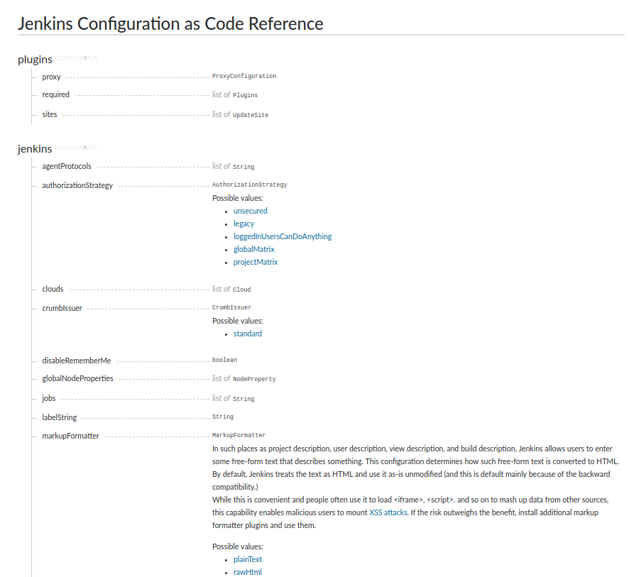The height and width of the screenshot is (577, 629).
Task: Open the legacy authorization strategy link
Action: click(244, 224)
